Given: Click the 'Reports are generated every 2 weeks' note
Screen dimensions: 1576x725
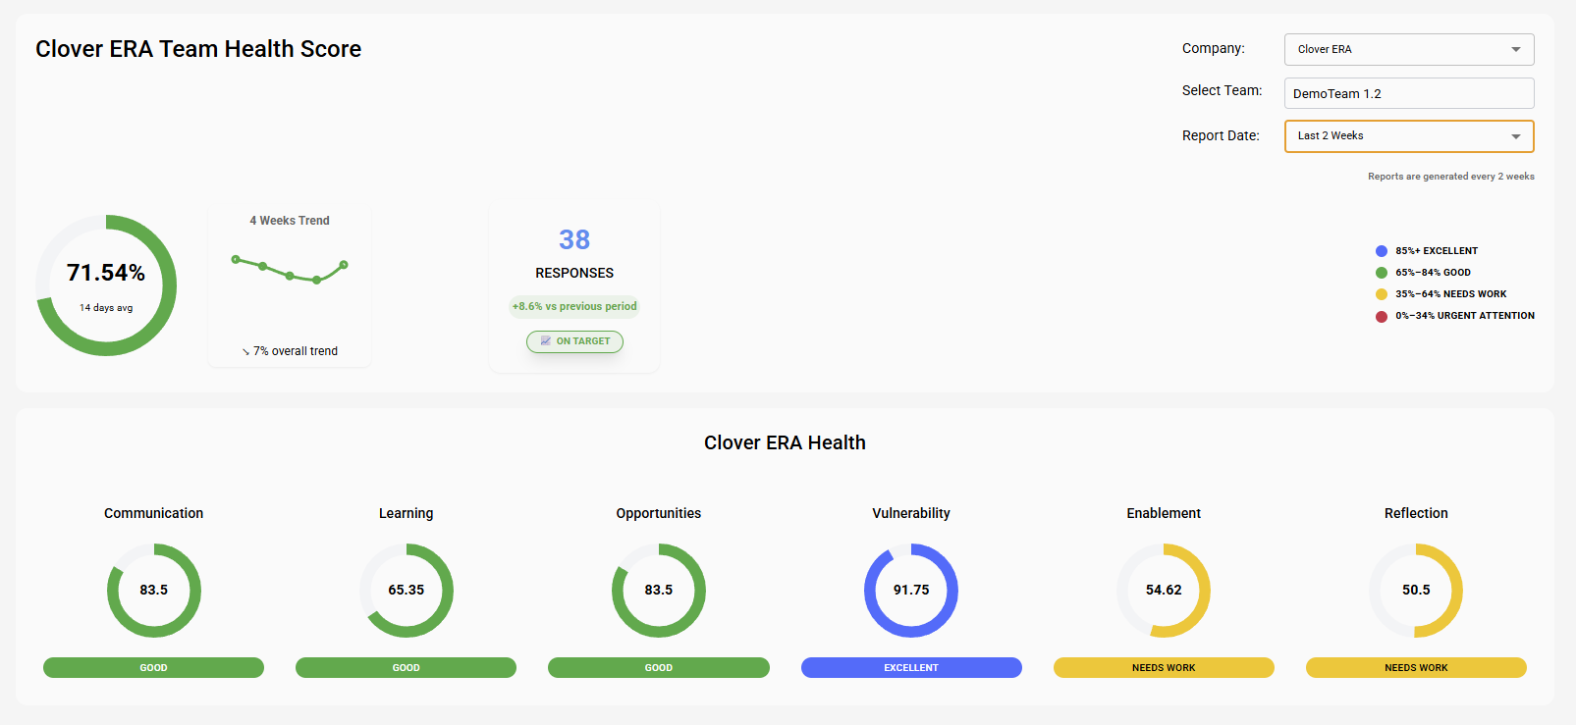Looking at the screenshot, I should pos(1451,177).
